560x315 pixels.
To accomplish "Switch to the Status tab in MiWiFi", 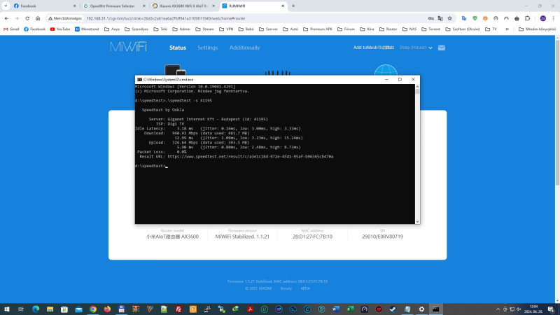I will click(178, 48).
